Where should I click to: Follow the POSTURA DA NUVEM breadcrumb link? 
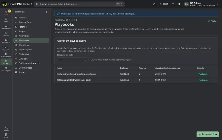point(66,20)
